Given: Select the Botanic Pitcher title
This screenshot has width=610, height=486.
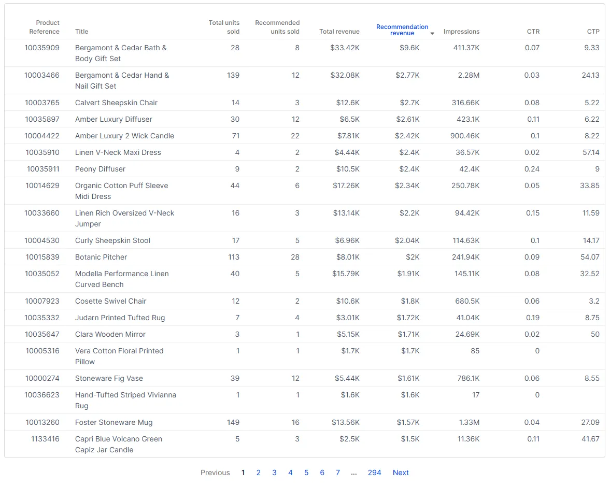Looking at the screenshot, I should coord(101,257).
